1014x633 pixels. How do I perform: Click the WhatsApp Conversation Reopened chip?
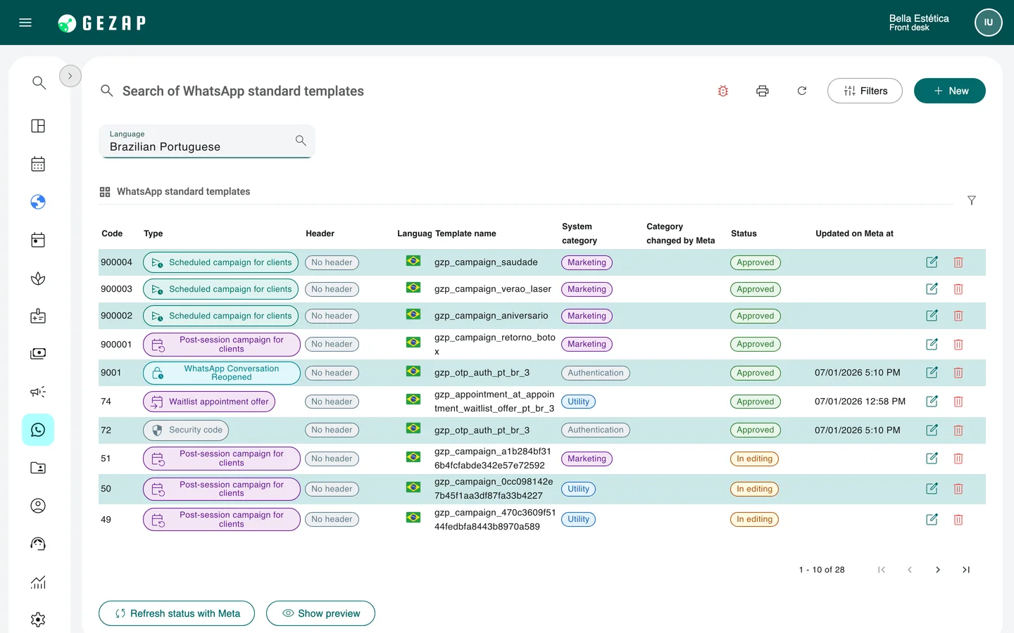point(222,373)
